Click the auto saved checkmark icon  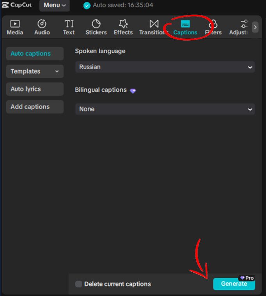[87, 5]
